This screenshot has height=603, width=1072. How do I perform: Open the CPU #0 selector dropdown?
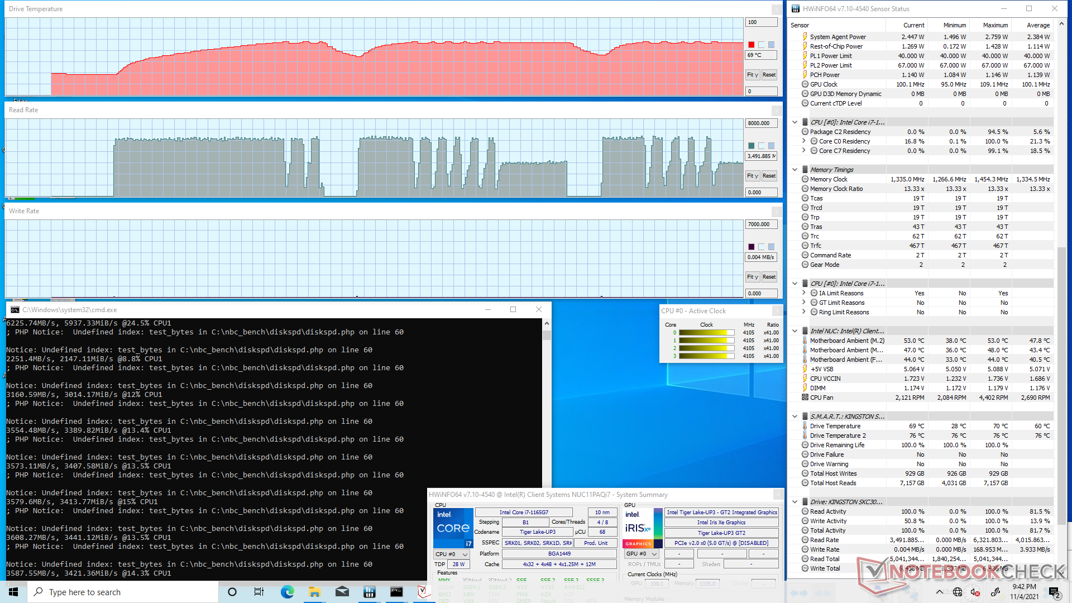pos(451,554)
